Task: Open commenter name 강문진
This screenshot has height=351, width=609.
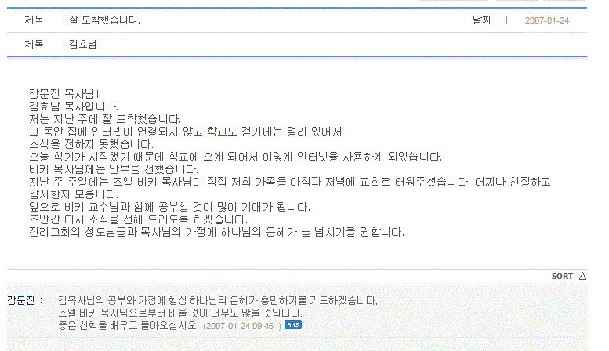Action: [x=21, y=300]
